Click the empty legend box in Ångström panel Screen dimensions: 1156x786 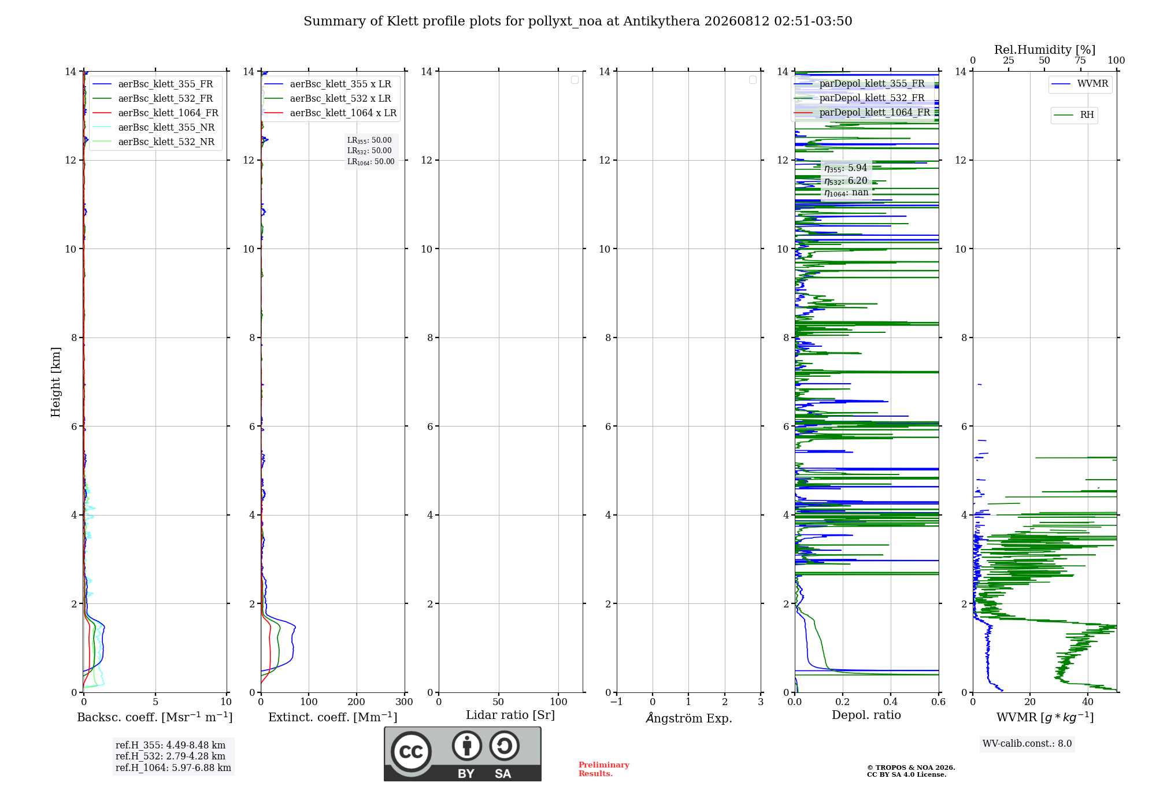tap(753, 80)
